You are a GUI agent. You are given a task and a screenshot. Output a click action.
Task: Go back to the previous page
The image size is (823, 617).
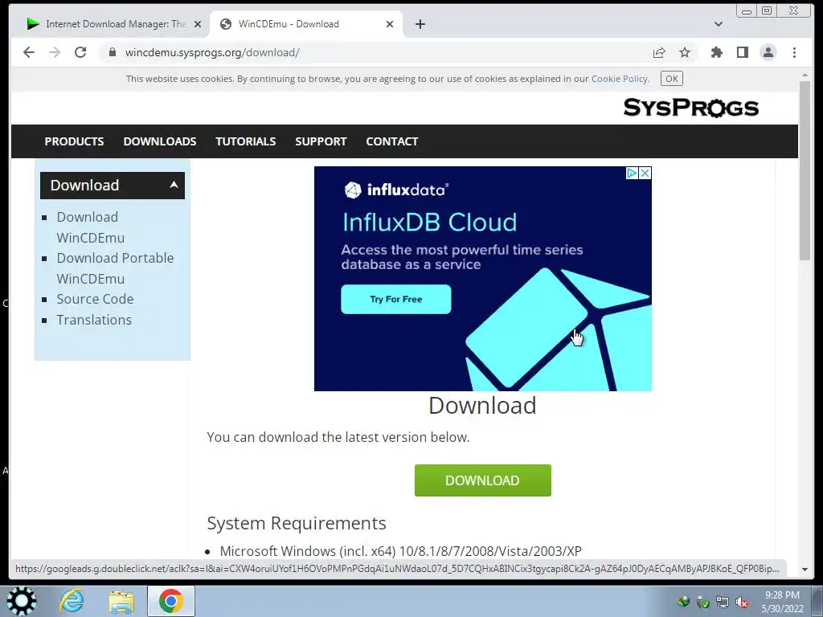click(x=29, y=52)
